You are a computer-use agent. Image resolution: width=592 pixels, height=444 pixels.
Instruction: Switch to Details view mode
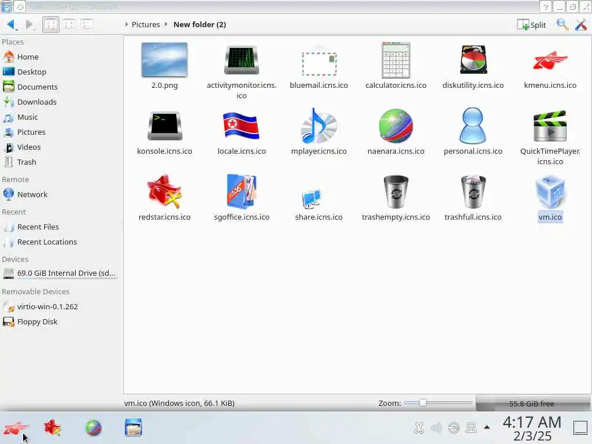coord(87,24)
